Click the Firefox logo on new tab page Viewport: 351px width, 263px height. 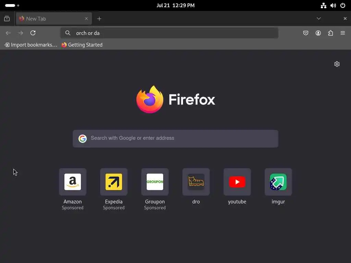click(x=150, y=100)
